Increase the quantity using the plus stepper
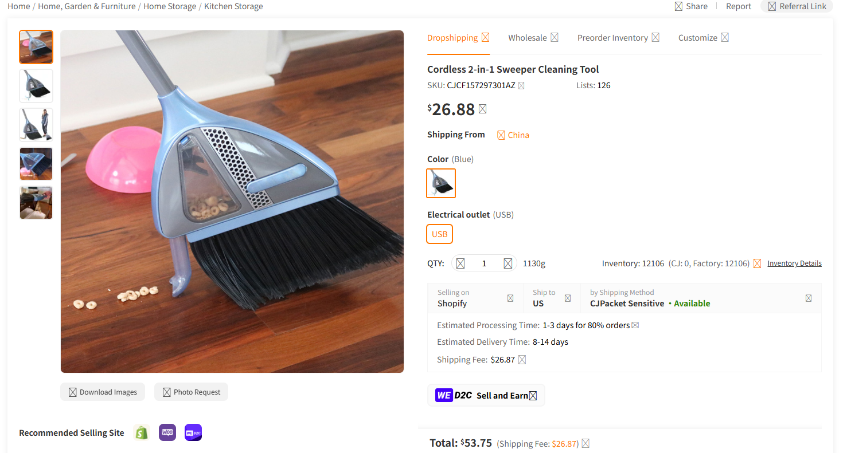The width and height of the screenshot is (851, 453). [x=508, y=263]
